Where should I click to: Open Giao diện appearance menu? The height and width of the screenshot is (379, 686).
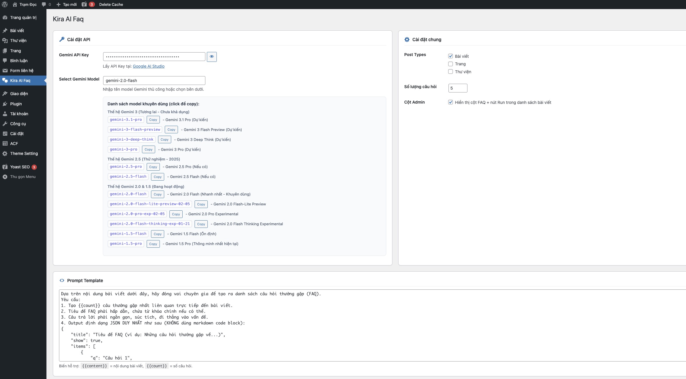(19, 94)
